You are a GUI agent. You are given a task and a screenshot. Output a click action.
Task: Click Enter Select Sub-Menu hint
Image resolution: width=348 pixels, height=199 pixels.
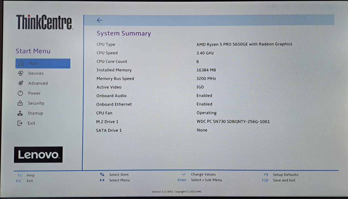pyautogui.click(x=200, y=180)
